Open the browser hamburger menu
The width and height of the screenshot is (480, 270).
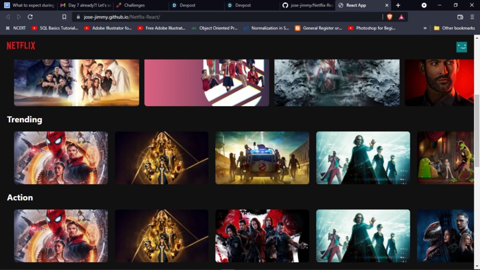pyautogui.click(x=472, y=17)
